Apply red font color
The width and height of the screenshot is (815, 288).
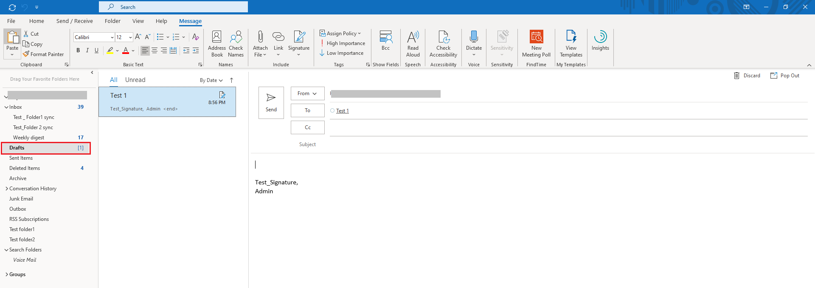(126, 51)
